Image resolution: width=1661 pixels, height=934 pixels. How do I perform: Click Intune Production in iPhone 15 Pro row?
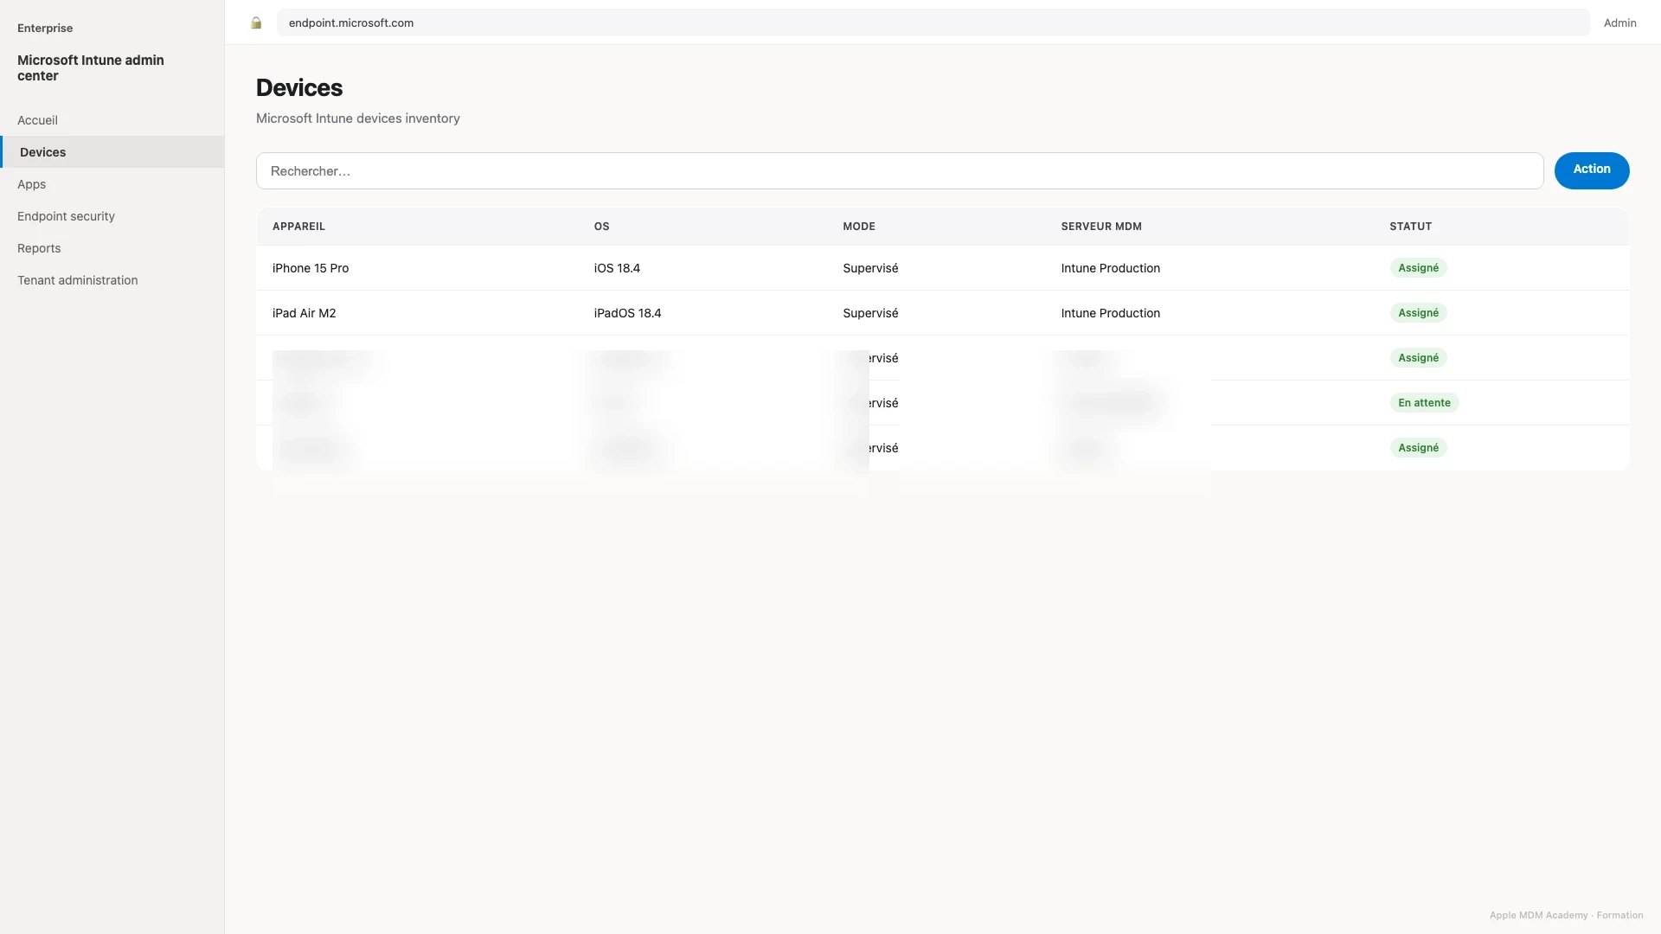1110,268
